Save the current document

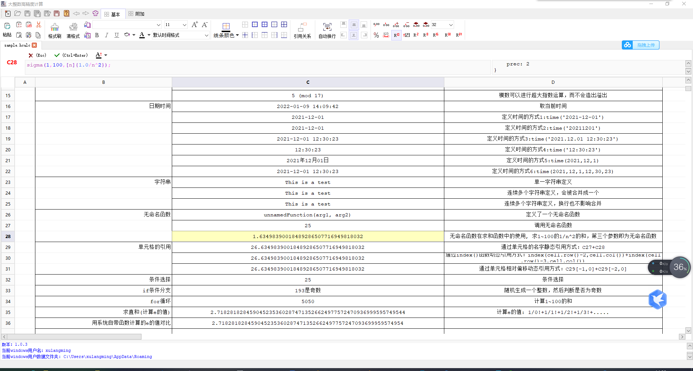tap(27, 14)
